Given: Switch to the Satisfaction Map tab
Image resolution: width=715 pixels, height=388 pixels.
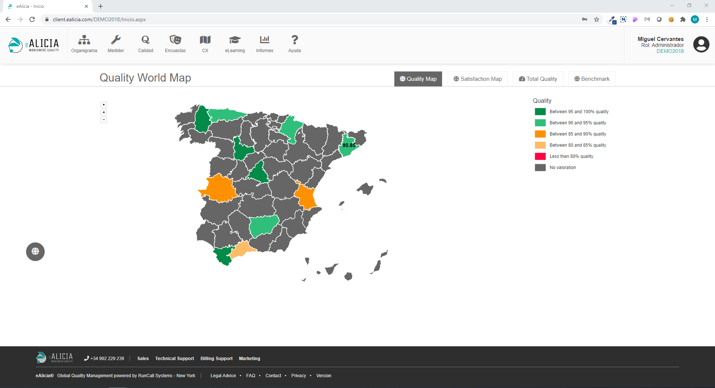Looking at the screenshot, I should click(477, 79).
